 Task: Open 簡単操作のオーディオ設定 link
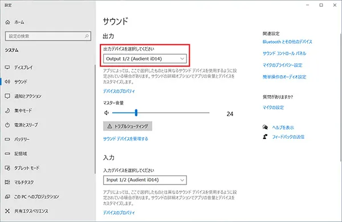pyautogui.click(x=284, y=77)
